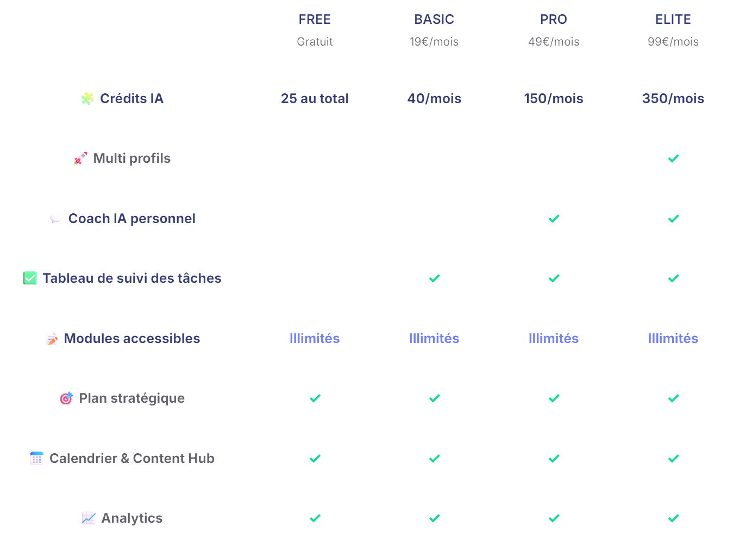Click the rocket icon next to Multi profils
The height and width of the screenshot is (552, 746).
80,158
